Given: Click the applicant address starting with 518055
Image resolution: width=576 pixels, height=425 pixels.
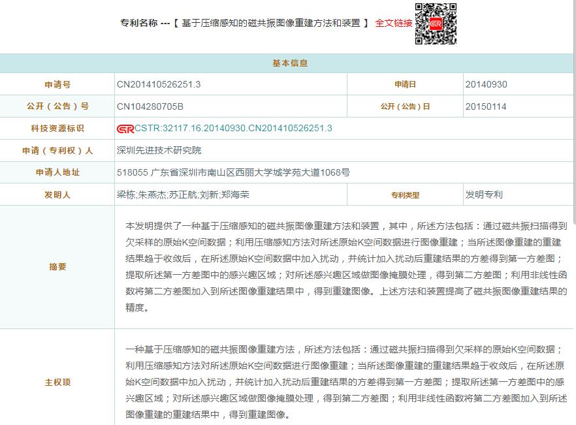Looking at the screenshot, I should coord(233,173).
